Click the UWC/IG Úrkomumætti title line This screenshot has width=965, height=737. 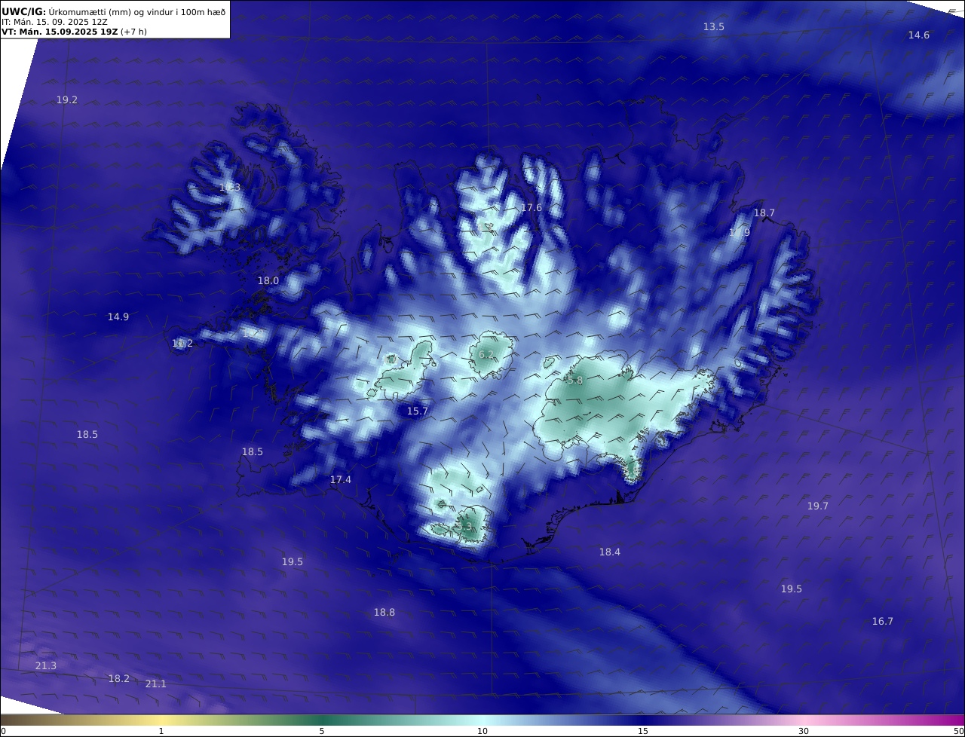click(113, 12)
